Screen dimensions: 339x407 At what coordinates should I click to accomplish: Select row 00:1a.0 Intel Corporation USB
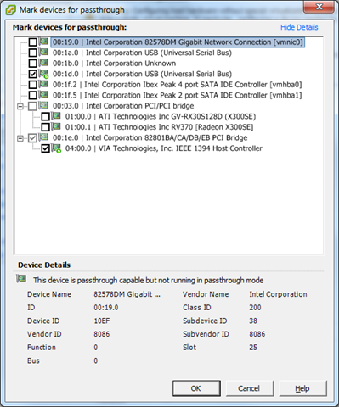[x=142, y=53]
